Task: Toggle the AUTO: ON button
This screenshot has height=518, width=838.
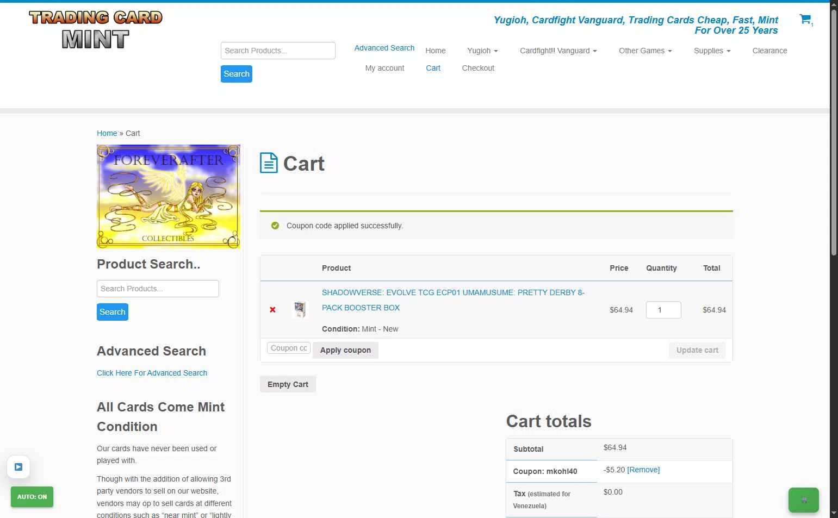Action: click(x=32, y=497)
